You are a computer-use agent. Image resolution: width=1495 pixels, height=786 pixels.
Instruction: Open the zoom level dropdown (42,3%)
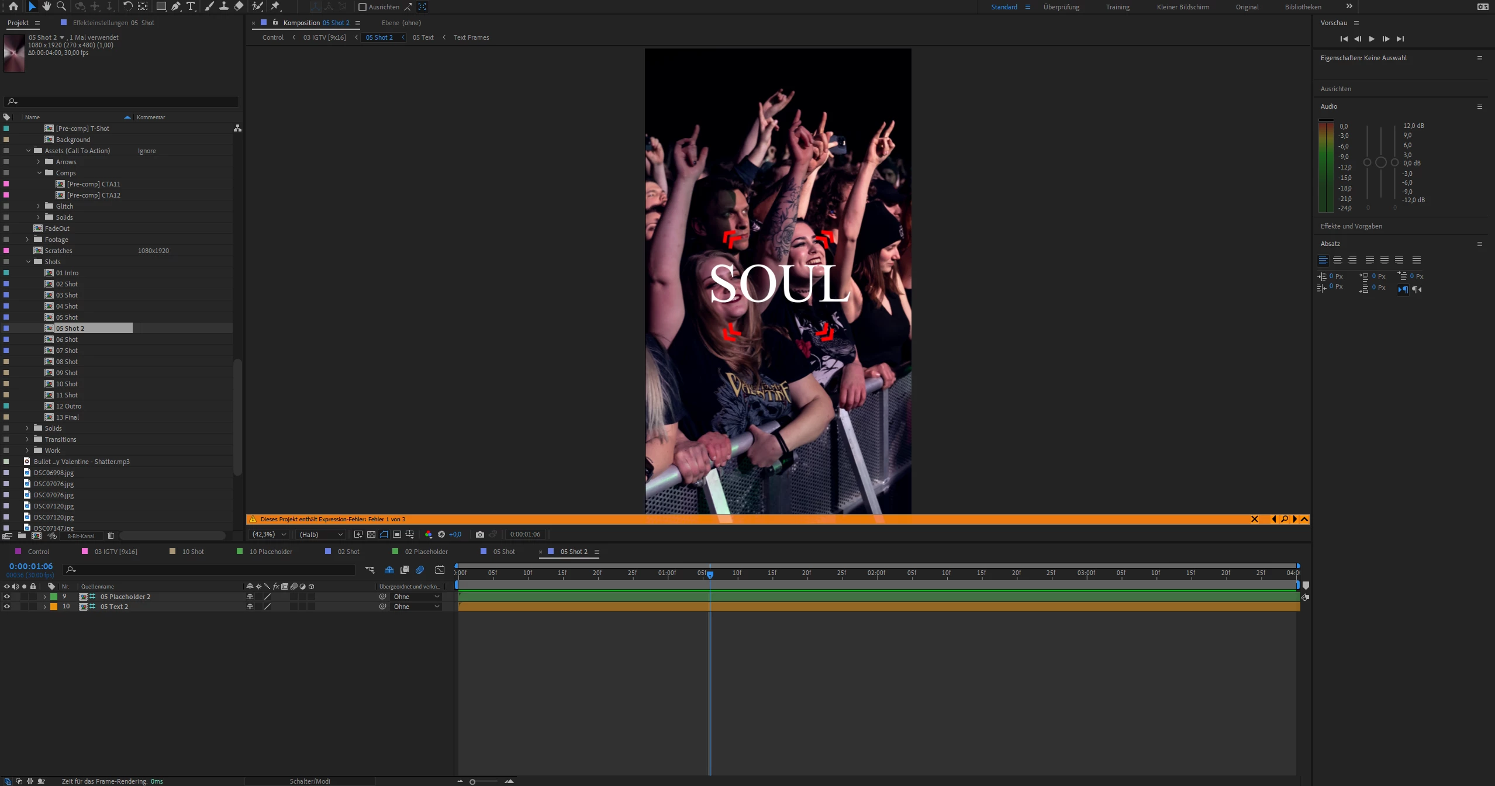269,534
